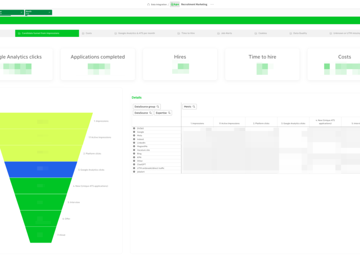Expand the ChatGPT row

tap(134, 164)
